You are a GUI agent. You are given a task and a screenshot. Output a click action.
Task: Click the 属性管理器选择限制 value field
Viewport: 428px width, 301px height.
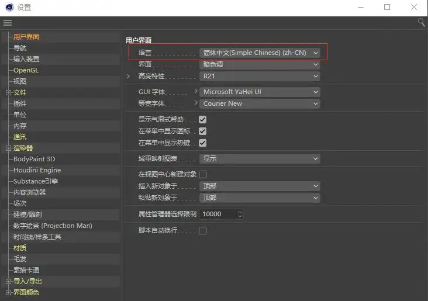(x=218, y=214)
